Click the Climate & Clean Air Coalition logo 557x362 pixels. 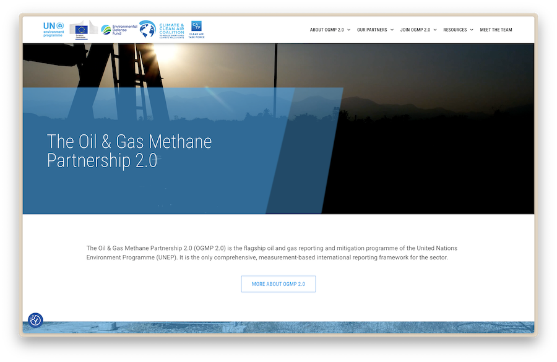162,29
